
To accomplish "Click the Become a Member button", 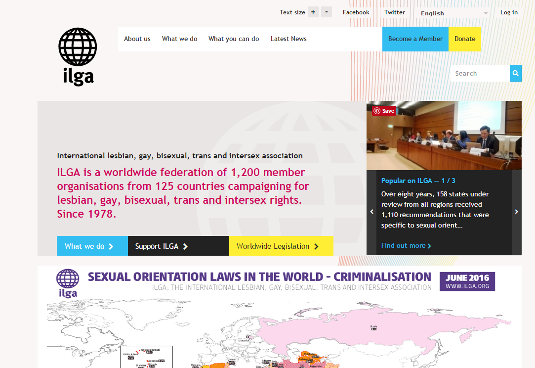I will click(415, 39).
